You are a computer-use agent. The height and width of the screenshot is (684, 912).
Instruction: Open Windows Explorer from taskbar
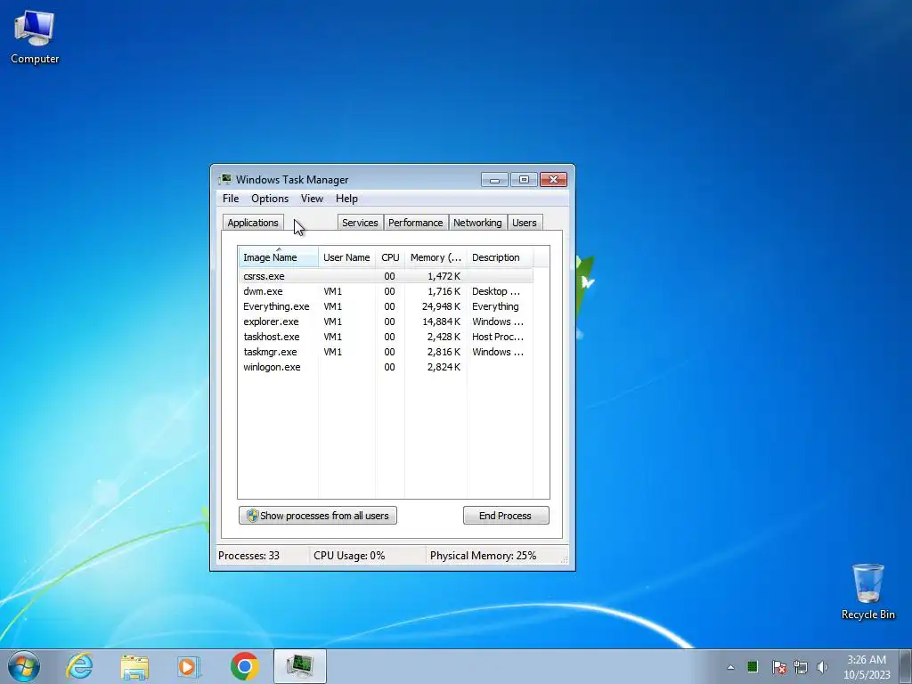134,666
